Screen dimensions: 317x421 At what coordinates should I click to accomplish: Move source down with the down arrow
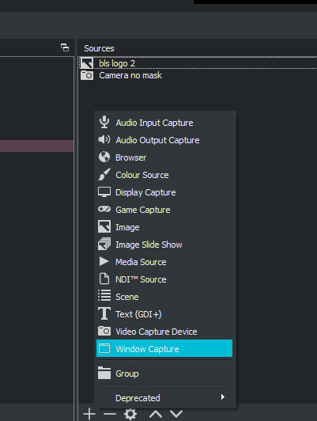pos(176,414)
